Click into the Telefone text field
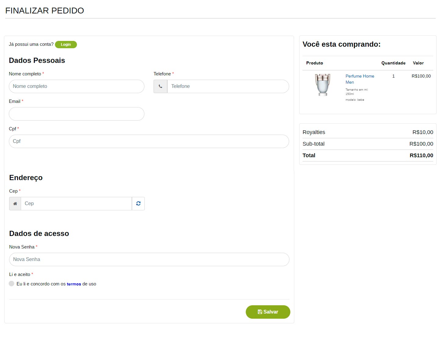443x348 pixels. (228, 86)
